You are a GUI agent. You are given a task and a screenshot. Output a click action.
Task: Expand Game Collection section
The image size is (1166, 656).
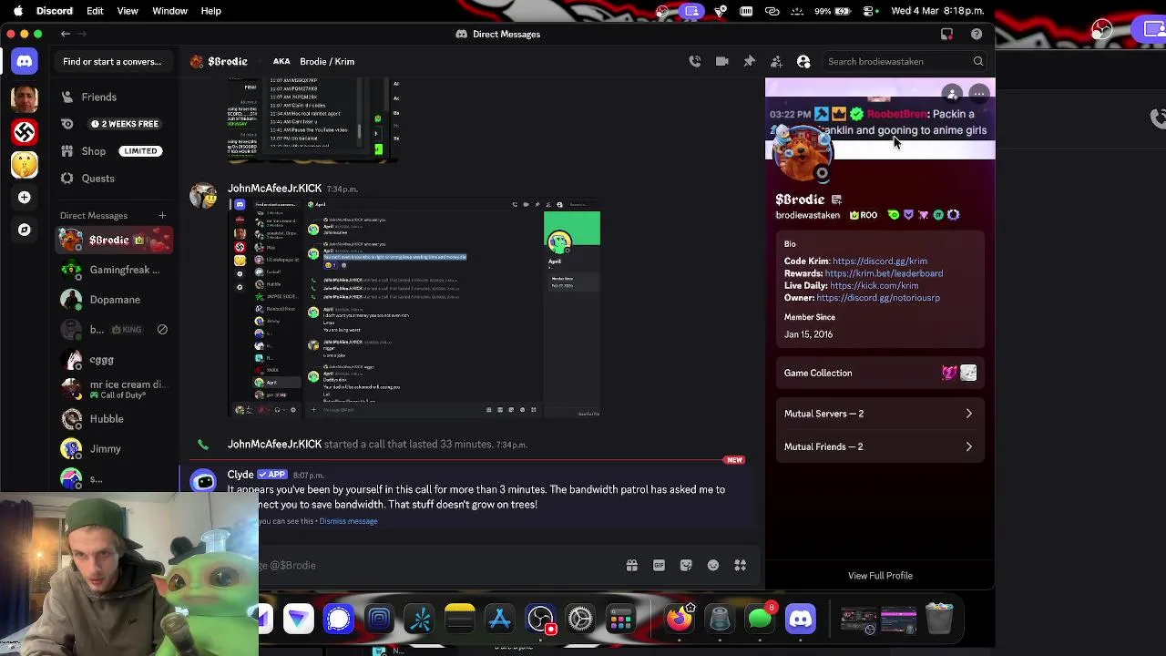tap(880, 373)
